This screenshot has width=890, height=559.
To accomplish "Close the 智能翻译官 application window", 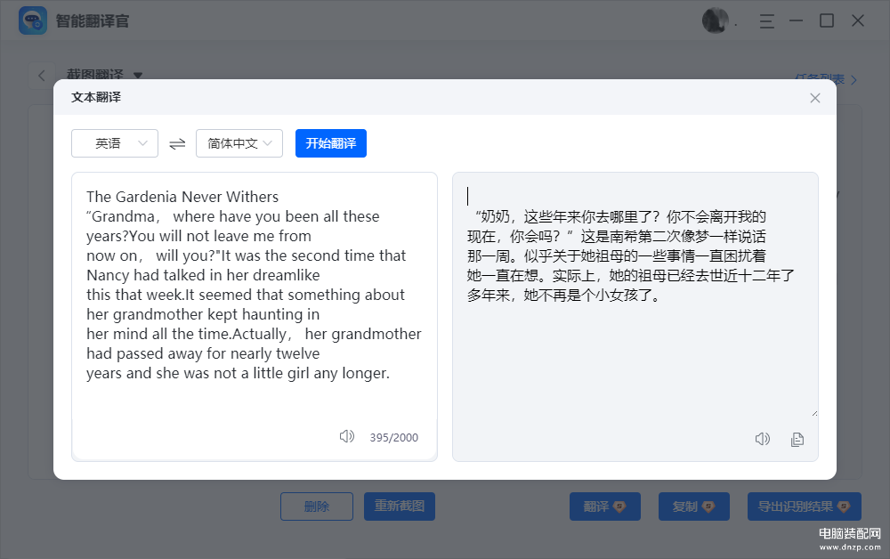I will pyautogui.click(x=858, y=21).
